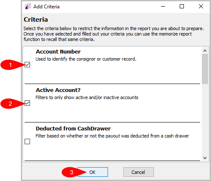Click the Add Criteria title bar text
This screenshot has height=181, width=211.
pyautogui.click(x=46, y=7)
